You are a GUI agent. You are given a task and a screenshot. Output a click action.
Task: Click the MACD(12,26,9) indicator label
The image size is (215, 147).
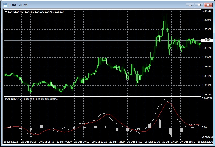(x=14, y=99)
